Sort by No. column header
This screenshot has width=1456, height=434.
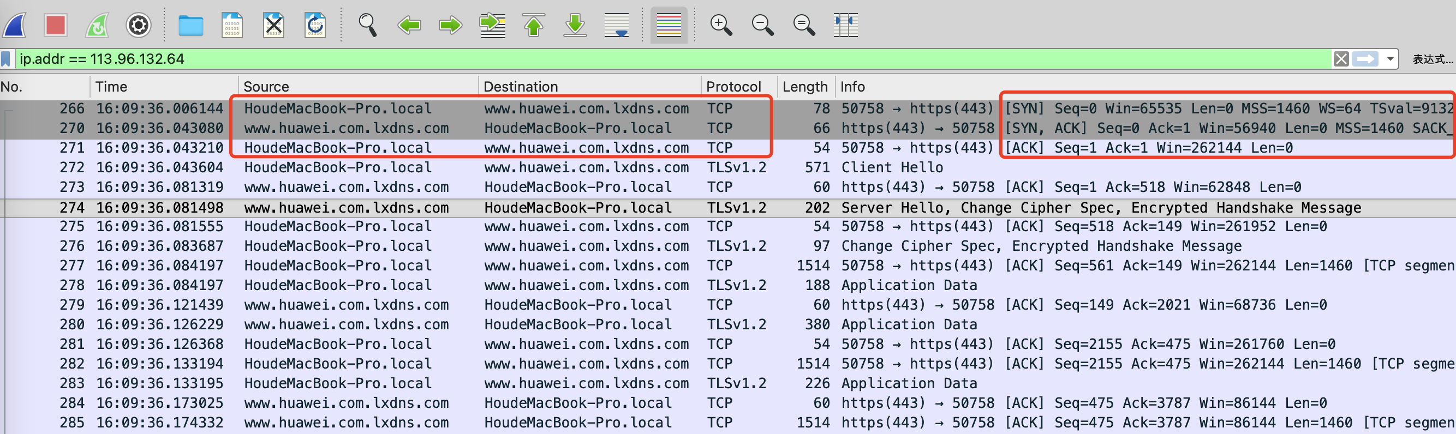[x=45, y=86]
